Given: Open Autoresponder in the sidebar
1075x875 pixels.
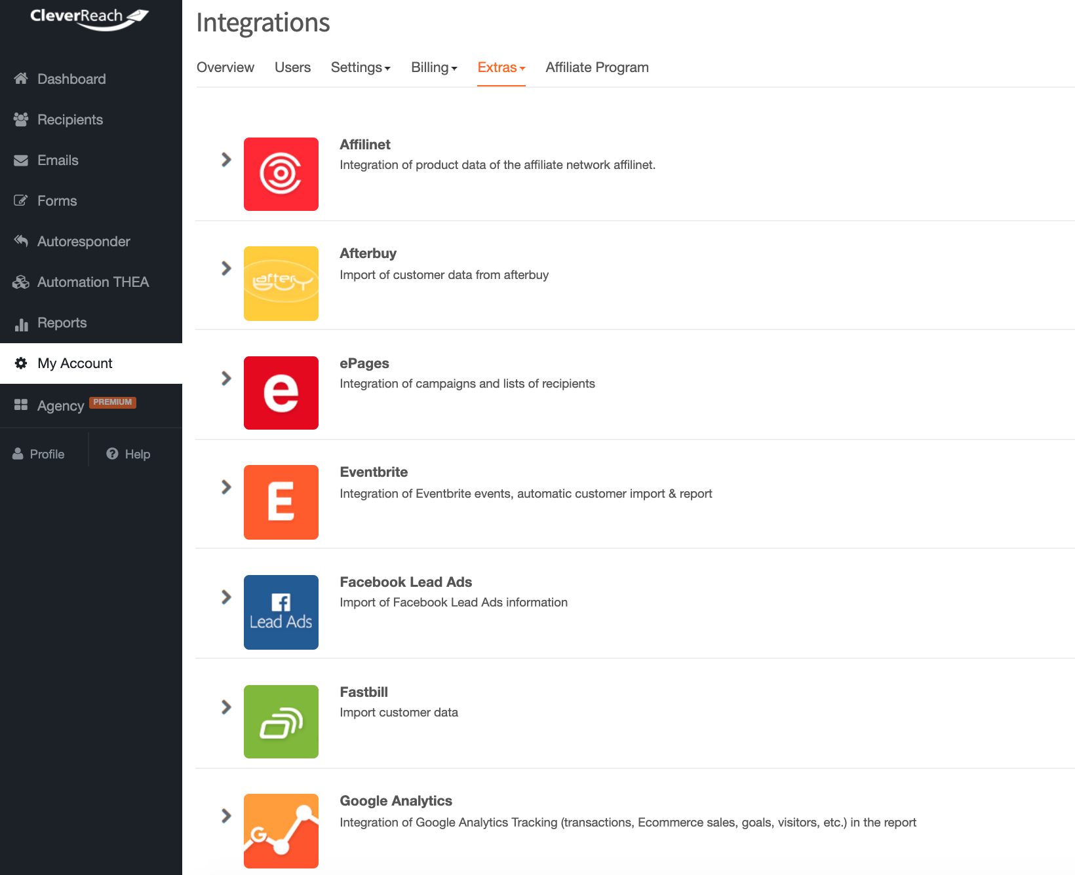Looking at the screenshot, I should tap(91, 242).
